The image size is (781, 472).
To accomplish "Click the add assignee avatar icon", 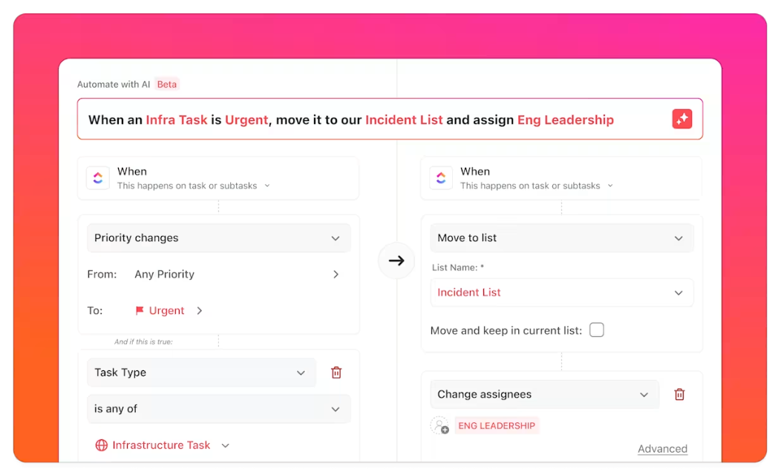I will 439,426.
